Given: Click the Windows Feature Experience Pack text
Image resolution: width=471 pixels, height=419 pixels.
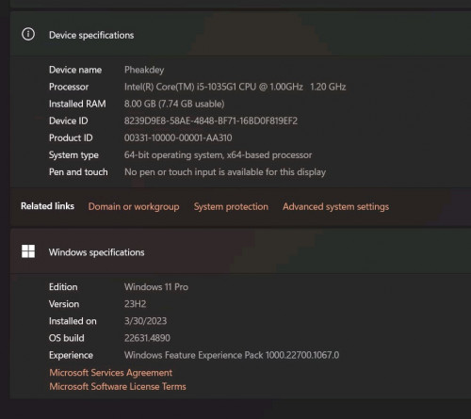Looking at the screenshot, I should [232, 355].
